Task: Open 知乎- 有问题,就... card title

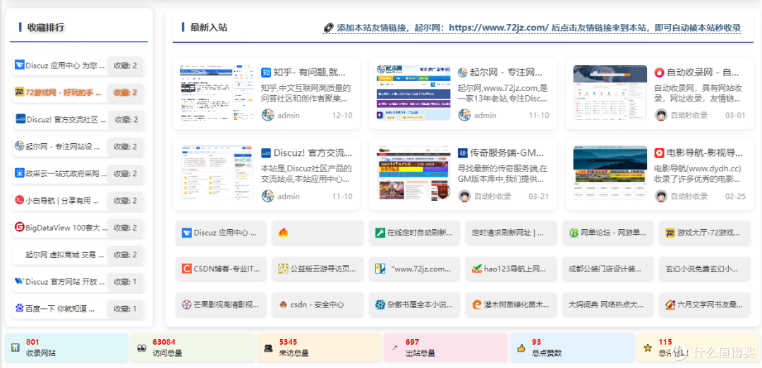Action: tap(309, 73)
